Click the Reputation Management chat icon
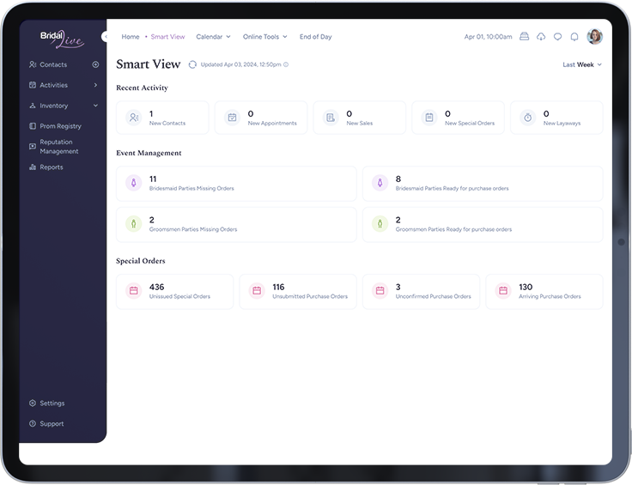The image size is (632, 485). pyautogui.click(x=33, y=147)
